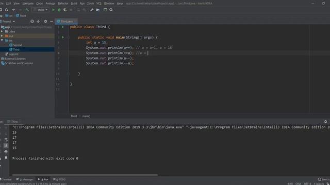Click the Locate/Scroll from Source target icon
The image size is (330, 185).
pyautogui.click(x=32, y=22)
